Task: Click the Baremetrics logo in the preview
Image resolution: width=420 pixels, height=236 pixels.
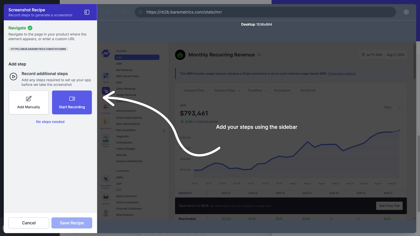Action: click(x=106, y=53)
